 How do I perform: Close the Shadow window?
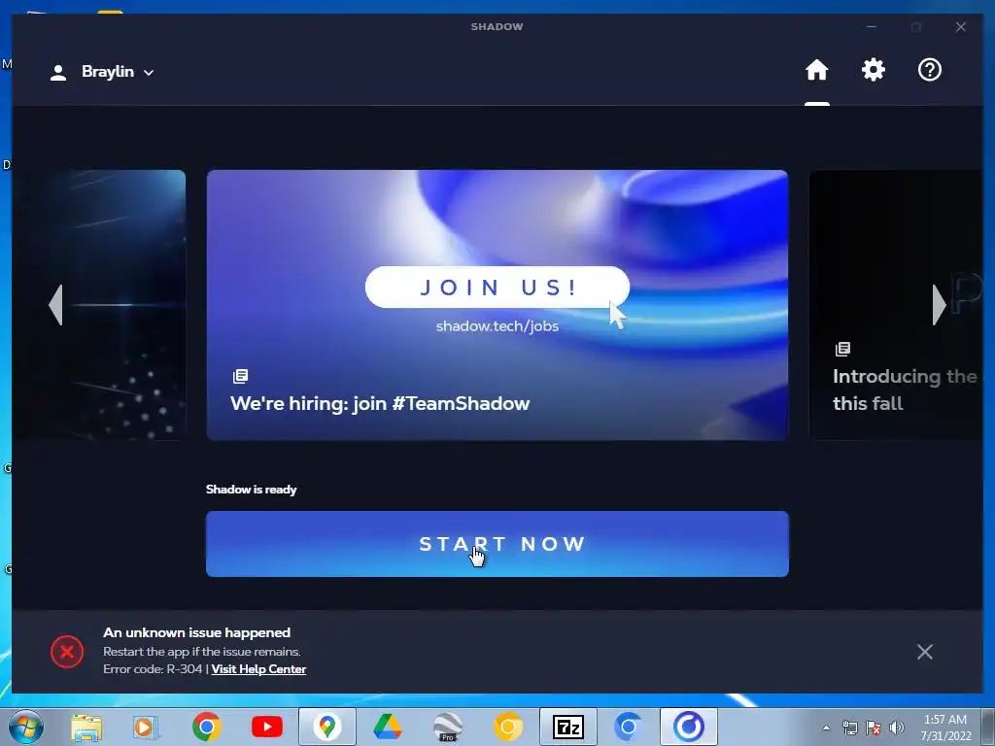coord(961,26)
